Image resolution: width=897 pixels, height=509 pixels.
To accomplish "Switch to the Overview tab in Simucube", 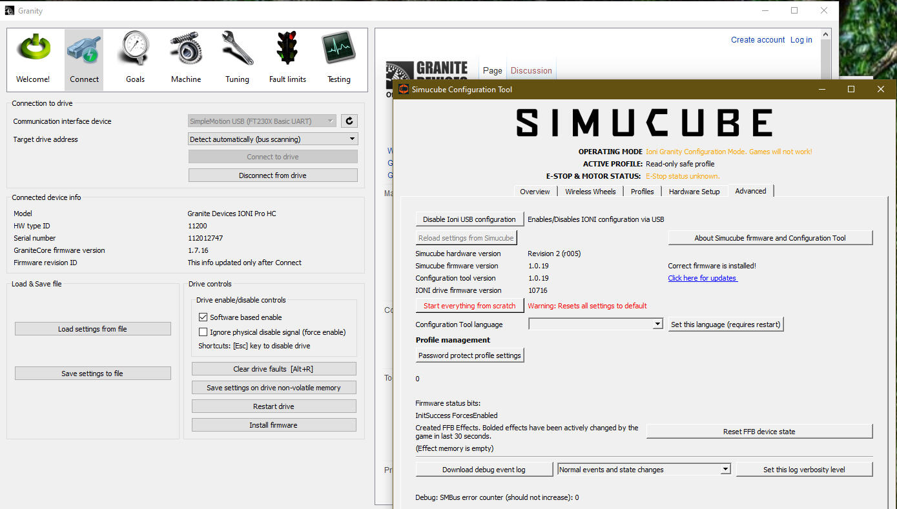I will point(535,192).
